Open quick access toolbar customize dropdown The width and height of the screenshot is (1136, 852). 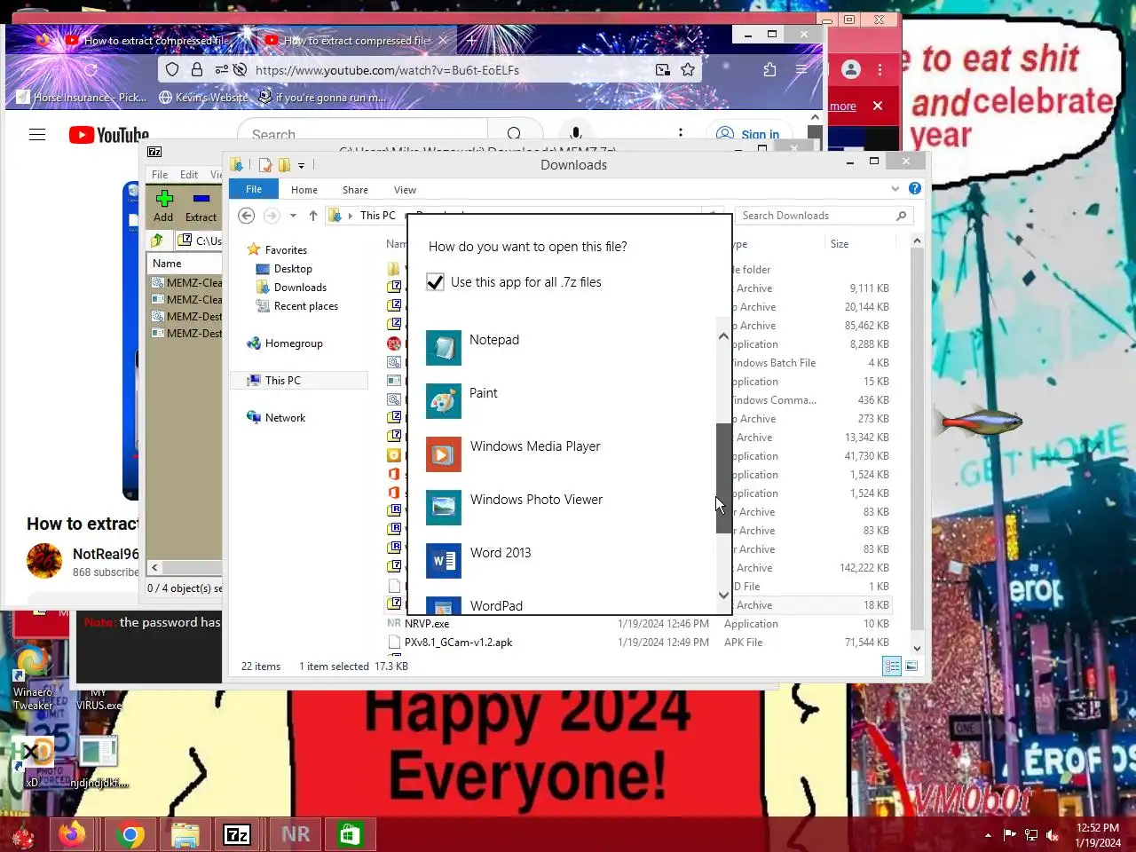click(302, 165)
